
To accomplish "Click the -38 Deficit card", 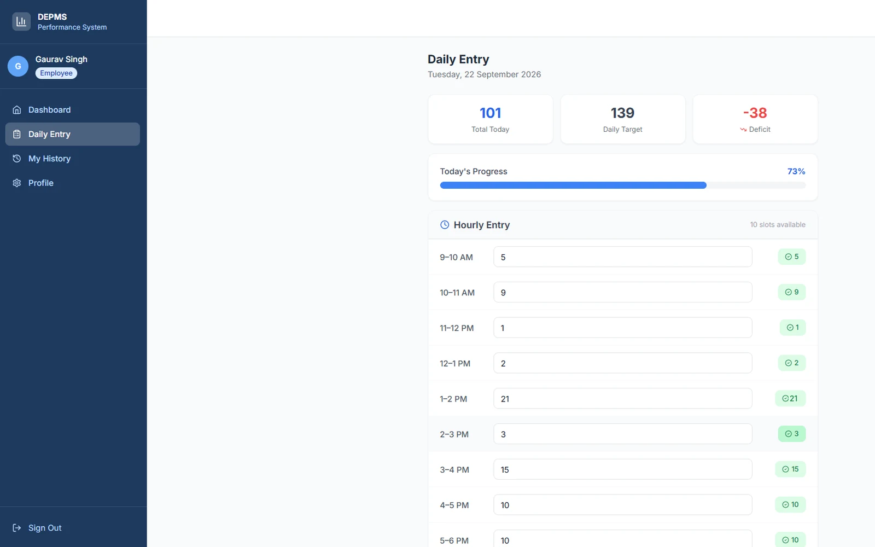I will click(x=755, y=119).
